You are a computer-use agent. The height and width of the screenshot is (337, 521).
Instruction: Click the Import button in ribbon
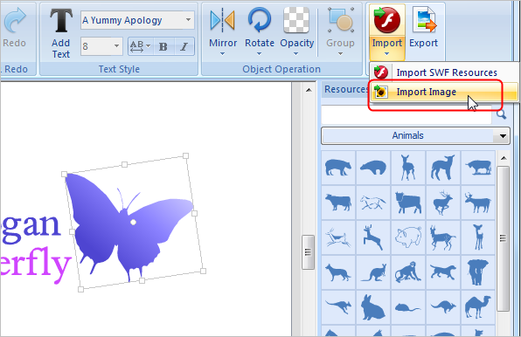(x=386, y=31)
